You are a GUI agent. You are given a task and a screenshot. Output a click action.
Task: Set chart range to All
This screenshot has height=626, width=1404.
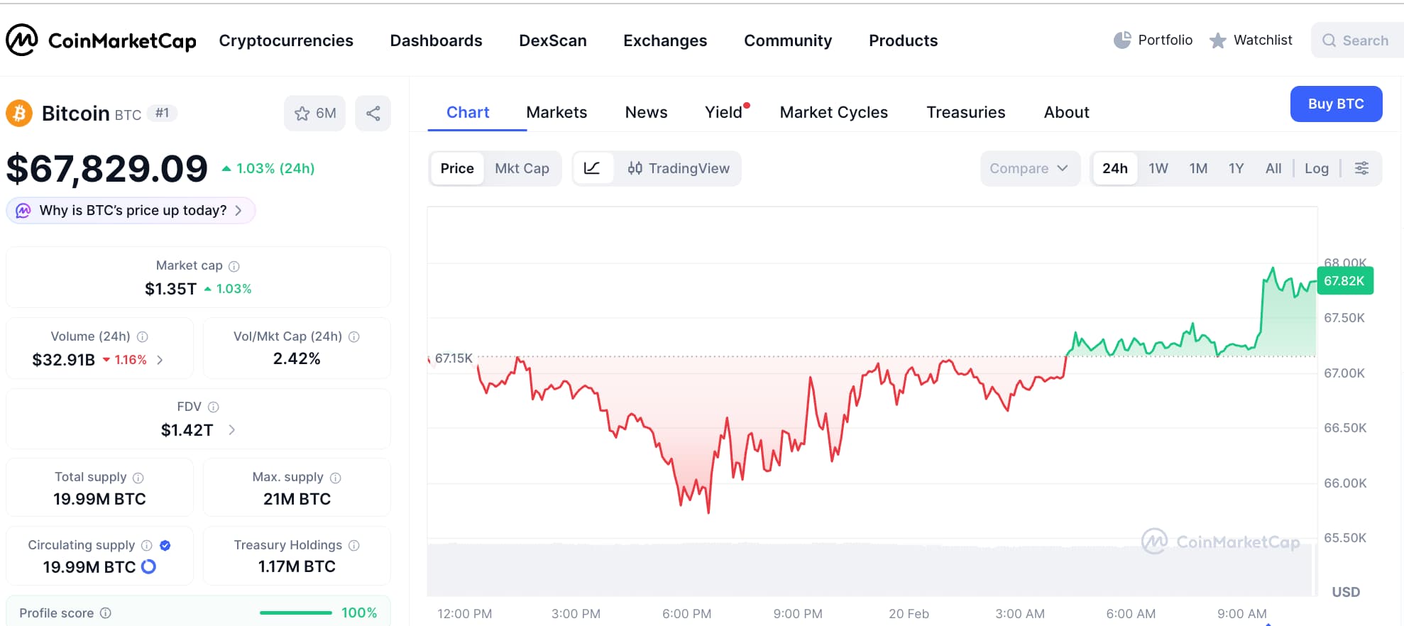click(1273, 168)
